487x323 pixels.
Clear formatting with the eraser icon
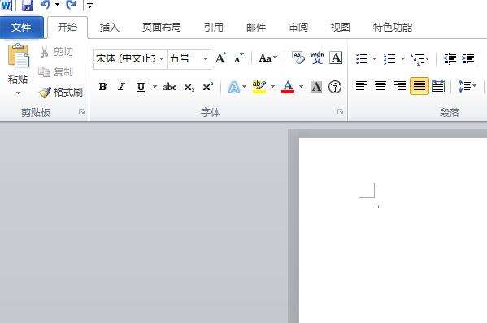[298, 58]
